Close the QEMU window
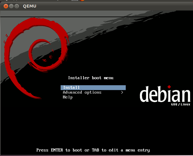This screenshot has width=193, height=156. 6,6
